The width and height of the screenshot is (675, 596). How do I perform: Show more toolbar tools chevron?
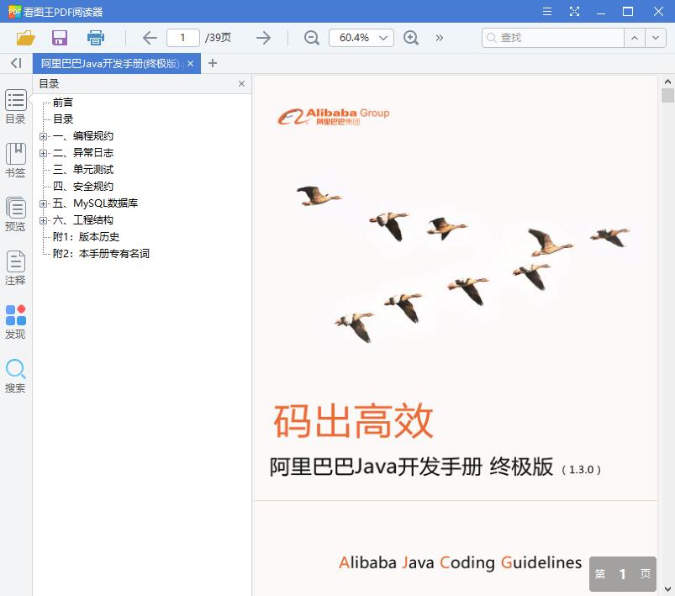[439, 38]
